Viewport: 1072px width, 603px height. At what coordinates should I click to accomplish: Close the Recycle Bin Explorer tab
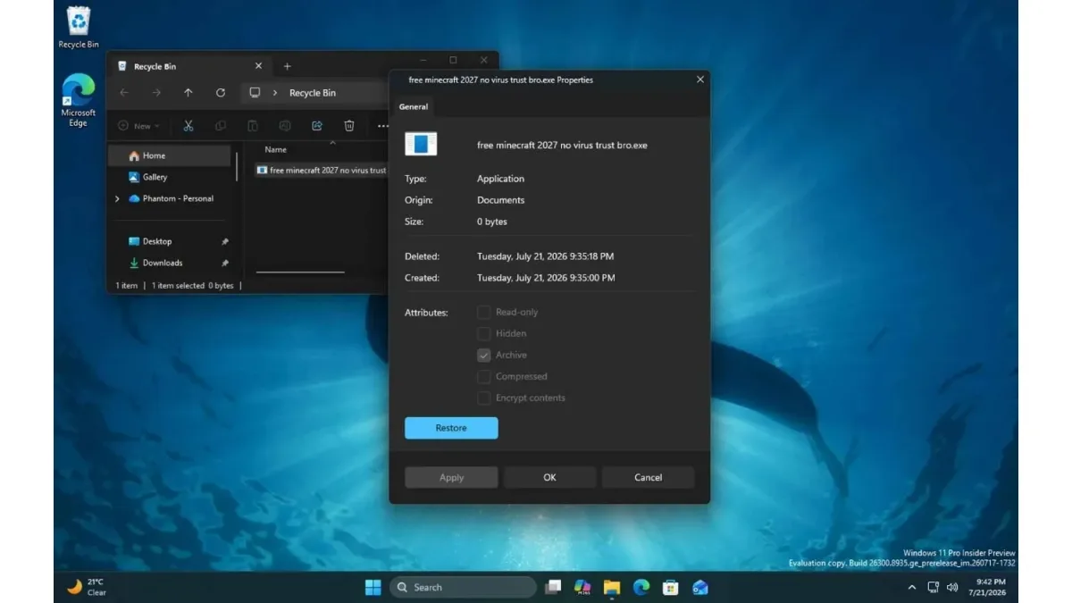pyautogui.click(x=258, y=66)
